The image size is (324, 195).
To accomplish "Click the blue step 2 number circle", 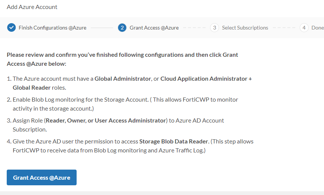I will [122, 28].
